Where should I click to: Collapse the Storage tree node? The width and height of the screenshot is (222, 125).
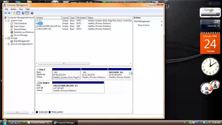click(6, 38)
